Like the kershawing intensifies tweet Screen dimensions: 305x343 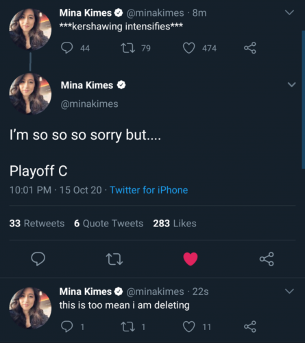pyautogui.click(x=189, y=48)
